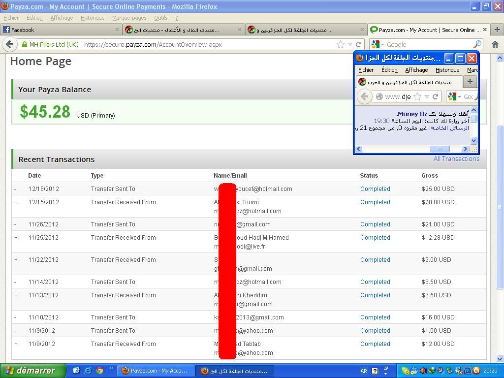Click the 11/14/2012 date cell
Screen dimensions: 504x378
click(43, 282)
